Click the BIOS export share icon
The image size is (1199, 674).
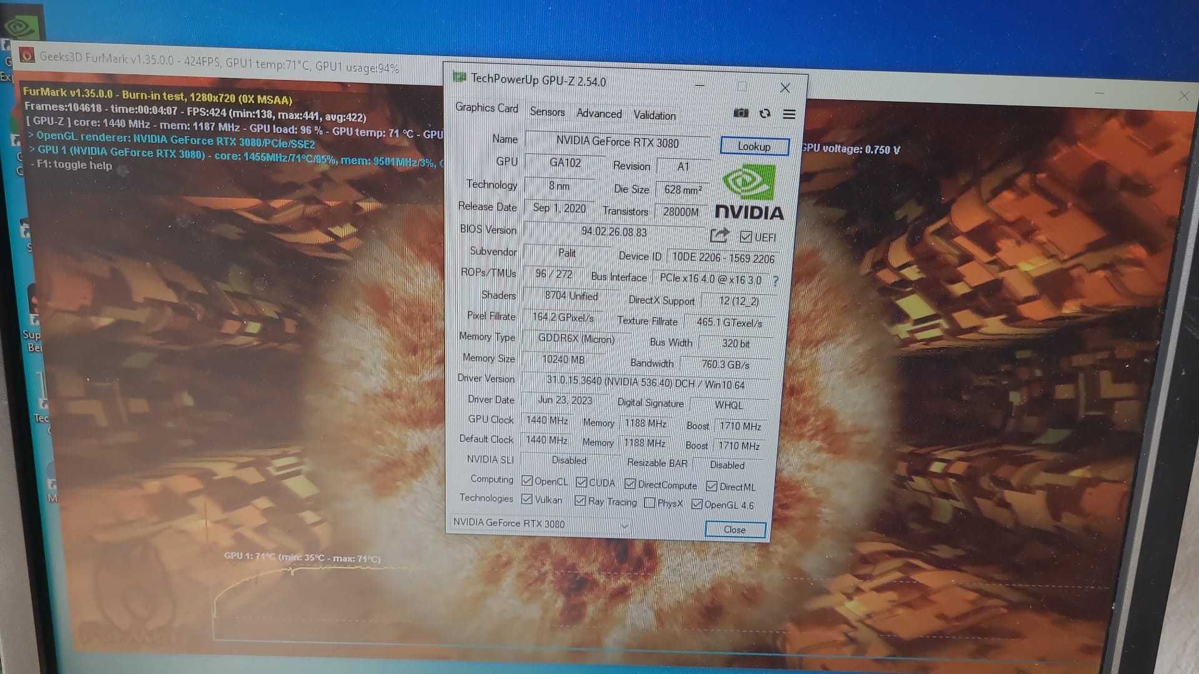click(x=719, y=235)
